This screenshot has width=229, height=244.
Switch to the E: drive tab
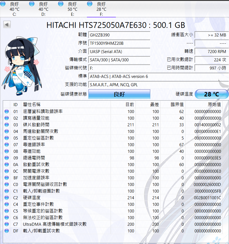[x=72, y=9]
